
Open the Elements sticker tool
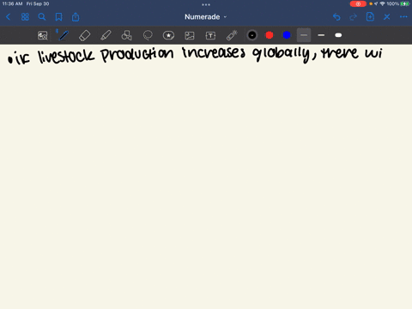[x=168, y=35]
